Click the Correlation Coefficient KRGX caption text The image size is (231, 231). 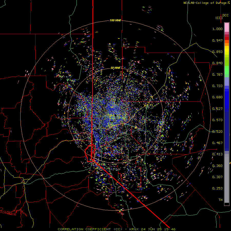tap(117, 229)
